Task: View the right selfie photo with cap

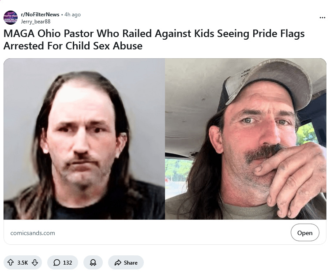Action: 246,139
